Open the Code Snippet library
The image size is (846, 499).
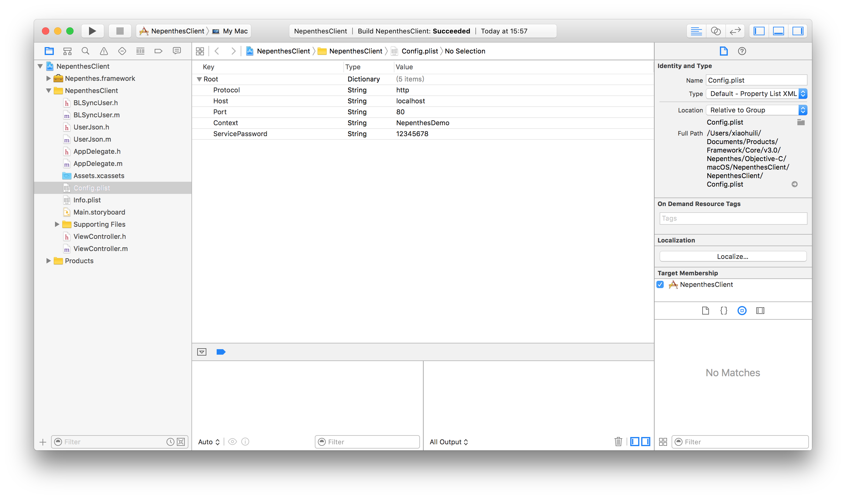pyautogui.click(x=724, y=311)
